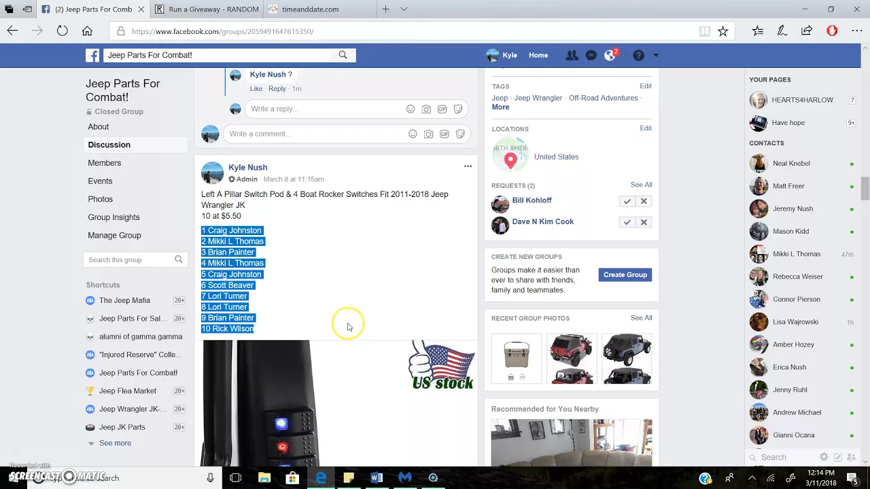Open HEARTS4HARLOW page
The height and width of the screenshot is (489, 870).
(802, 101)
